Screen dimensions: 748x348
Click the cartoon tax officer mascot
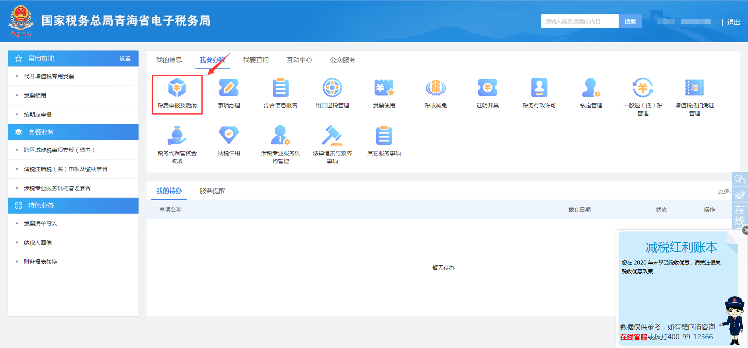pos(734,320)
